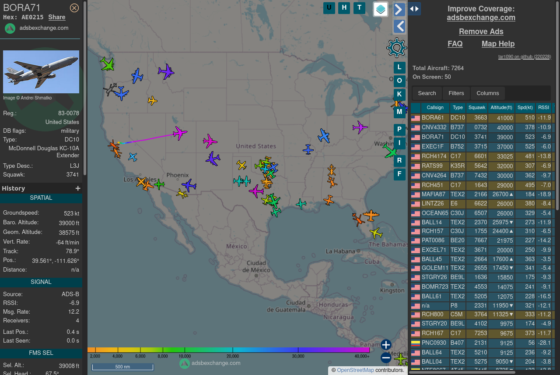Select the green aircraft near Washington
This screenshot has width=560, height=375.
[389, 152]
